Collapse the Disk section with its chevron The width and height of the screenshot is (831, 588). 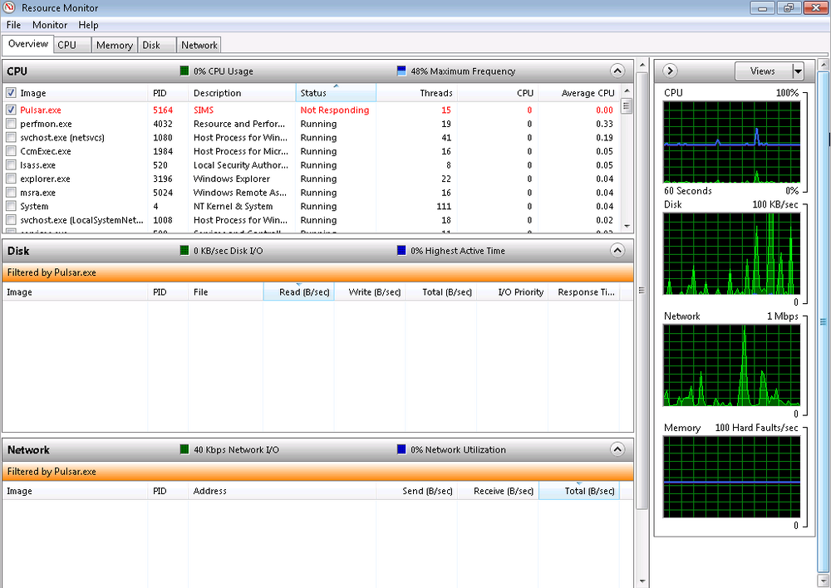tap(617, 251)
